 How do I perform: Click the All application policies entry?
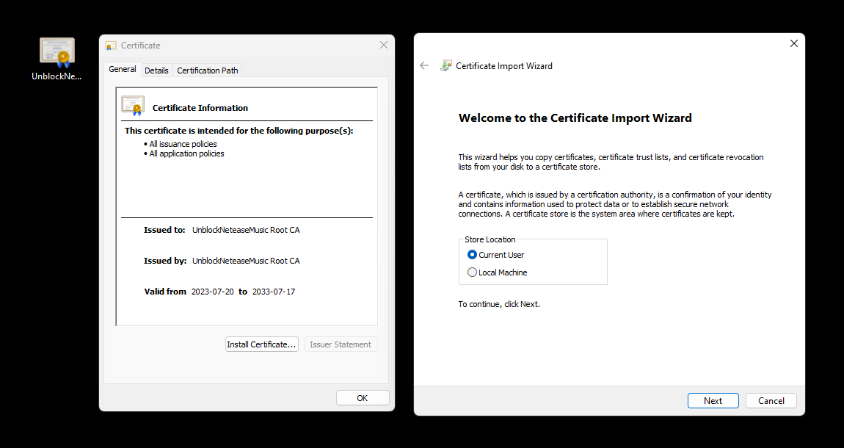click(186, 154)
